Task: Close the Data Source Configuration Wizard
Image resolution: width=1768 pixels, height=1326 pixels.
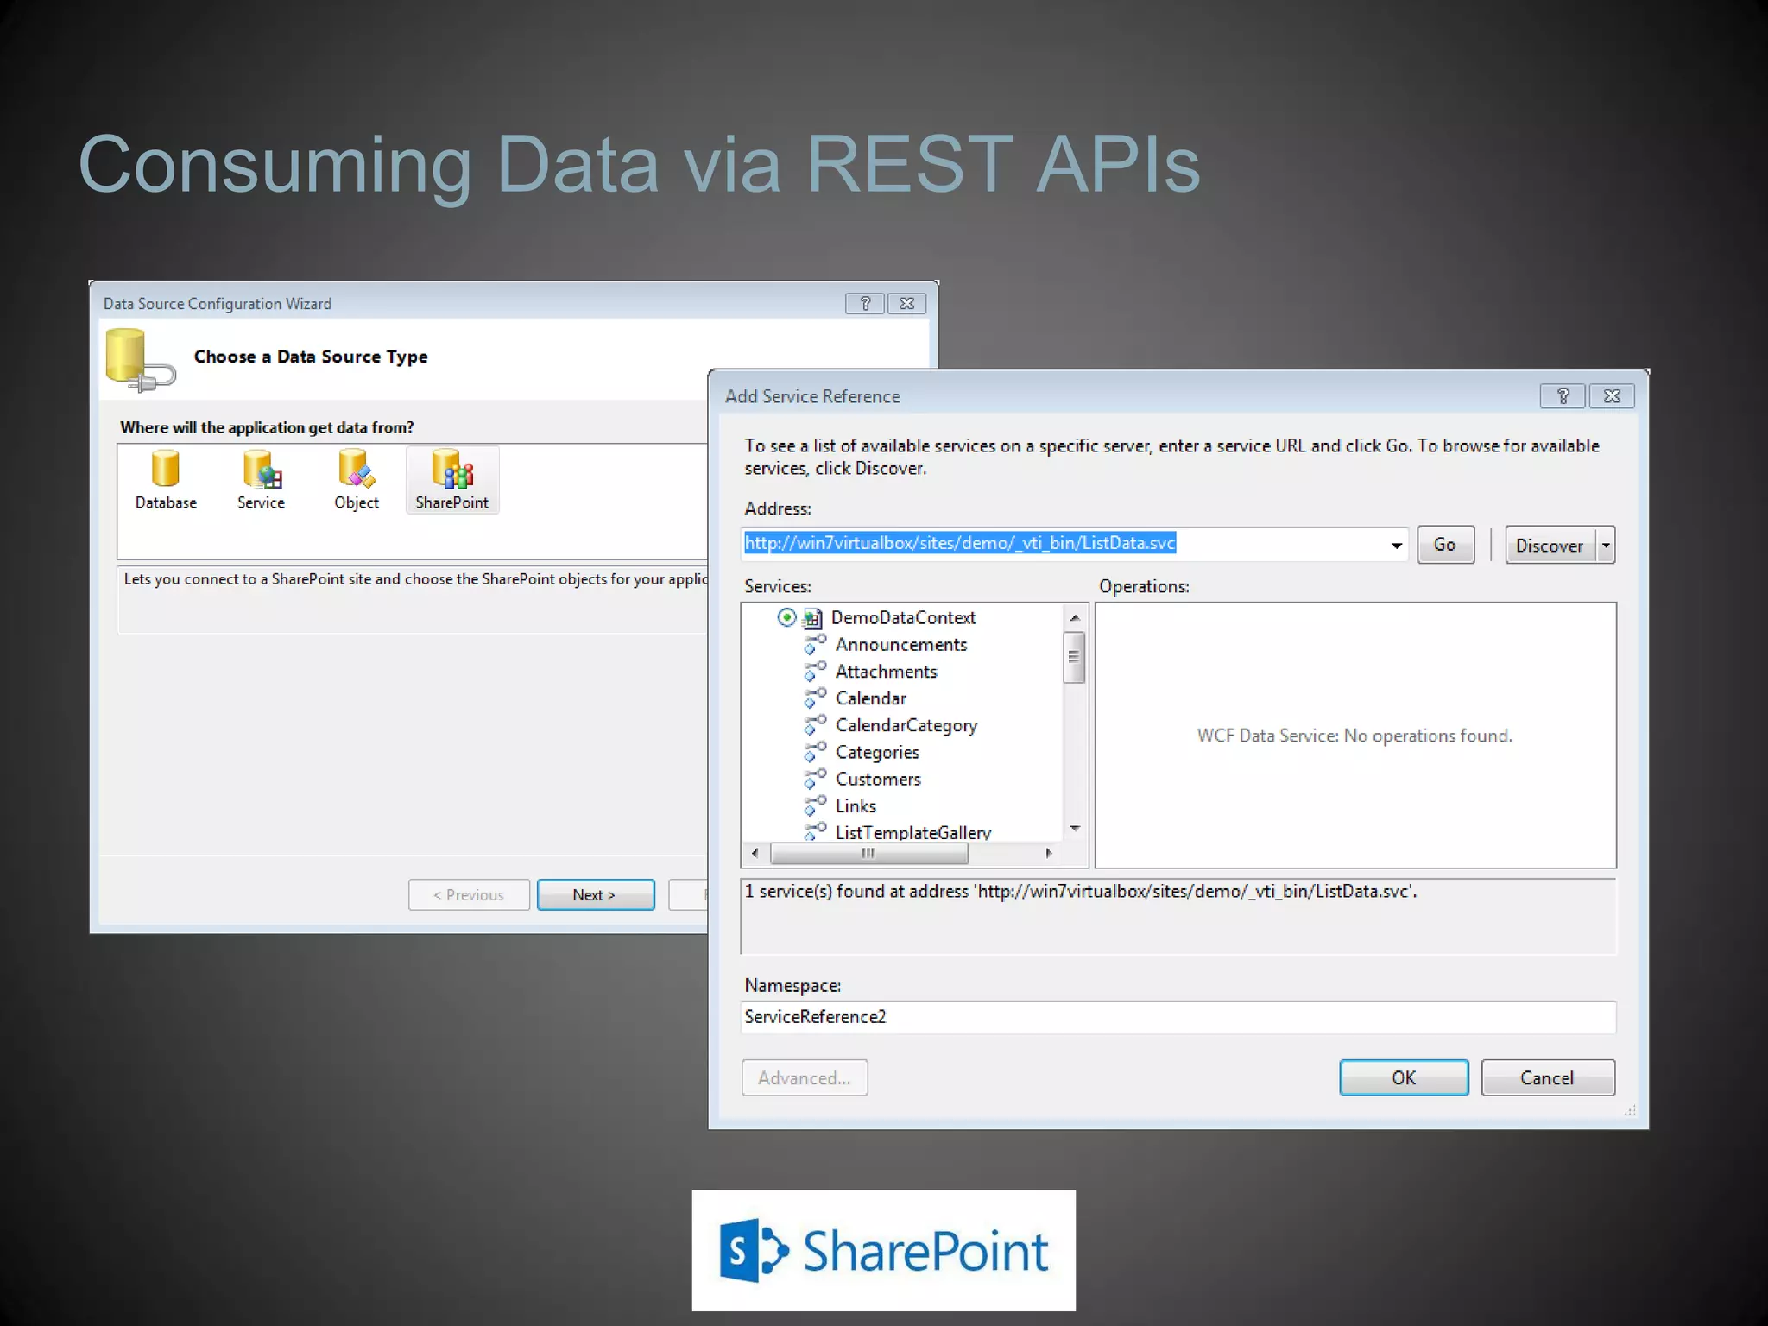Action: (906, 304)
